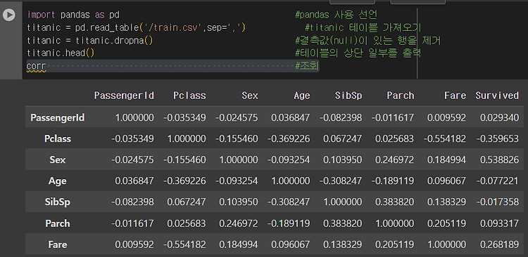Image resolution: width=528 pixels, height=257 pixels.
Task: Click the -0.155460 value in Sex row
Action: (x=184, y=159)
